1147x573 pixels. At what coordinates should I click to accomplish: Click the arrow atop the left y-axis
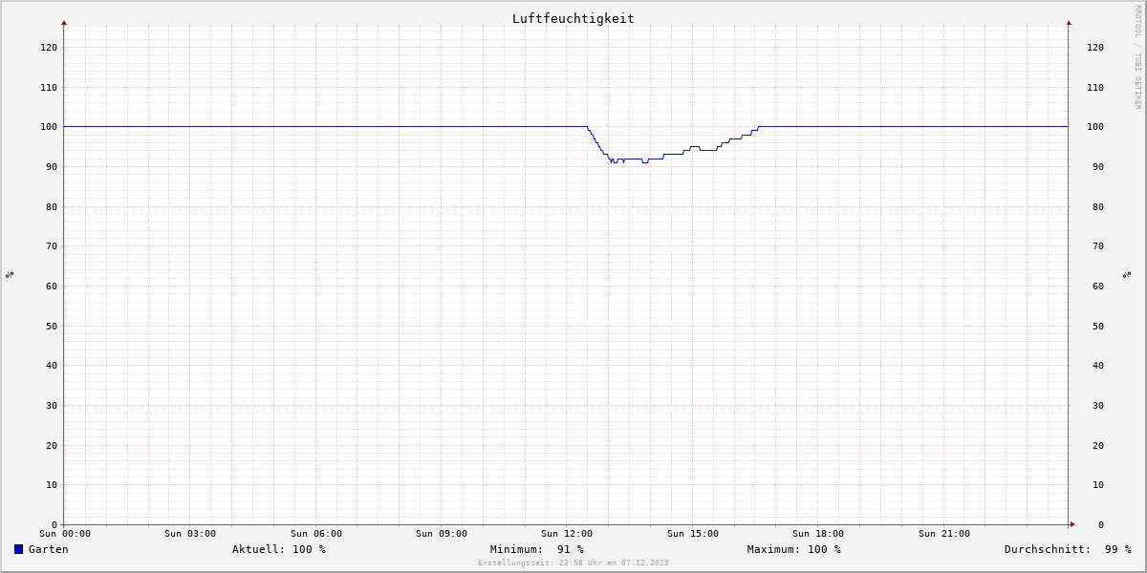64,22
